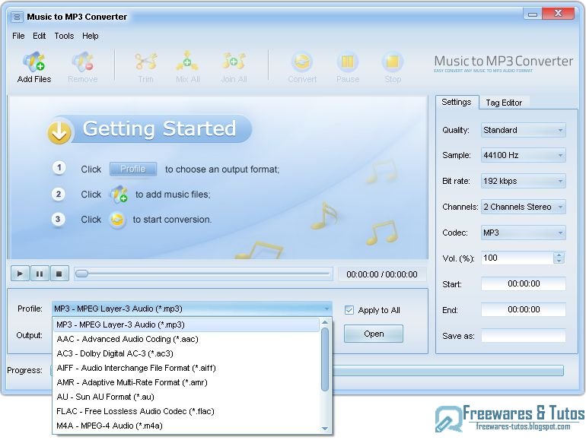Click the application menu icon in the title bar
The image size is (586, 440).
click(17, 17)
